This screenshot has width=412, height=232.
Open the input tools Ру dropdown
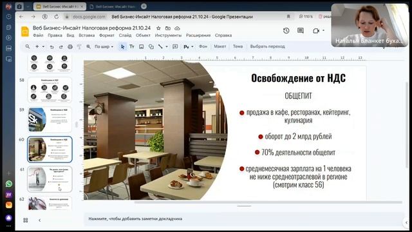189,46
